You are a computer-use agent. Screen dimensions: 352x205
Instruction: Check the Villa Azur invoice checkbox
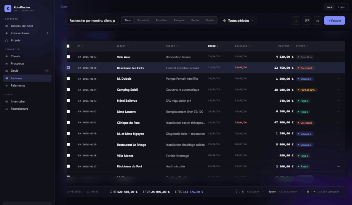pyautogui.click(x=68, y=57)
